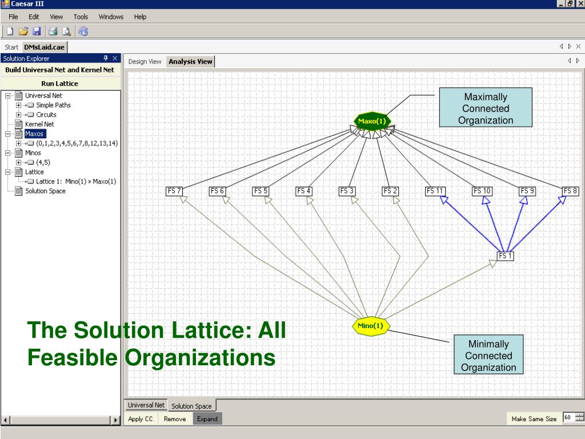The image size is (585, 439).
Task: Collapse the Universal Net tree node
Action: pos(7,95)
